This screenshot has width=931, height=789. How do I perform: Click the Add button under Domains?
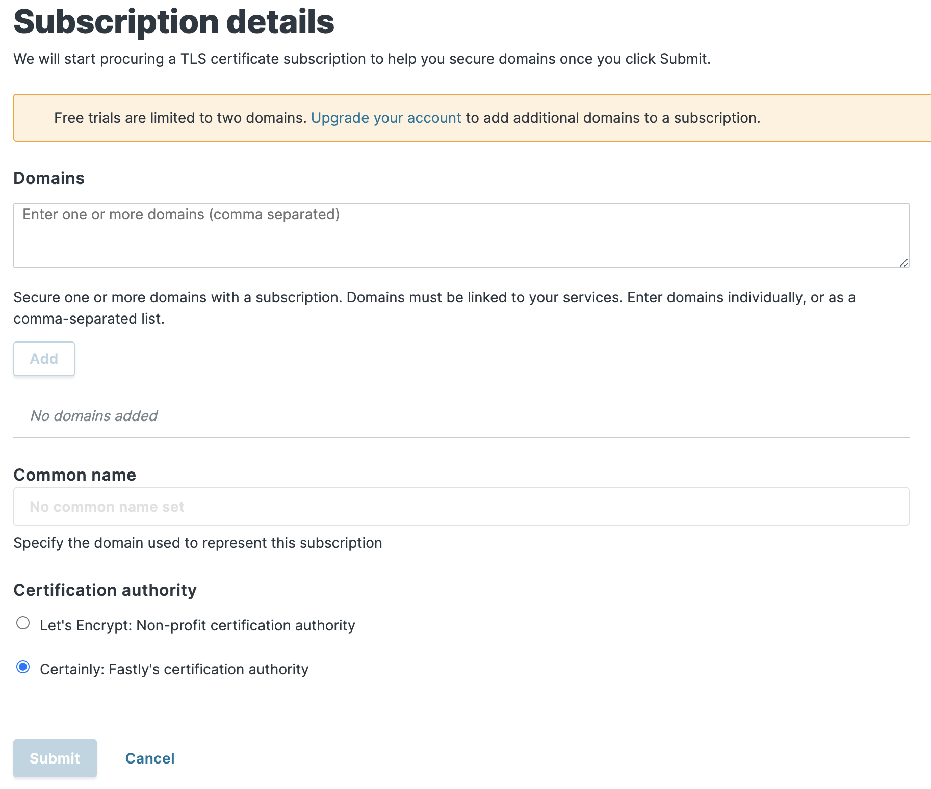pos(44,358)
